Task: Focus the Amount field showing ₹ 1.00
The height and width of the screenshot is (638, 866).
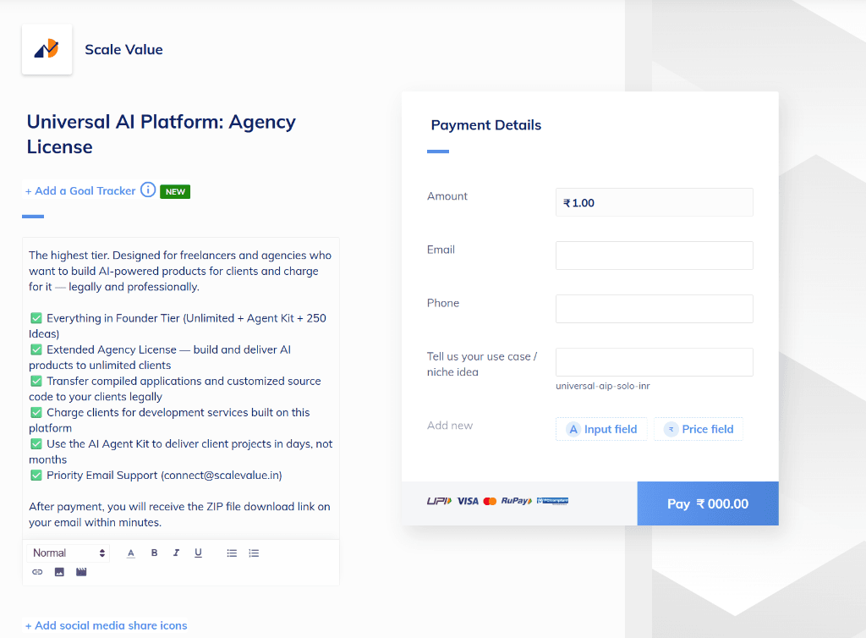Action: click(x=655, y=202)
